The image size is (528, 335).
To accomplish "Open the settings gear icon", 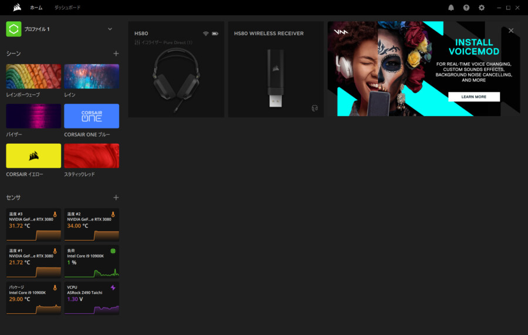I will point(482,8).
